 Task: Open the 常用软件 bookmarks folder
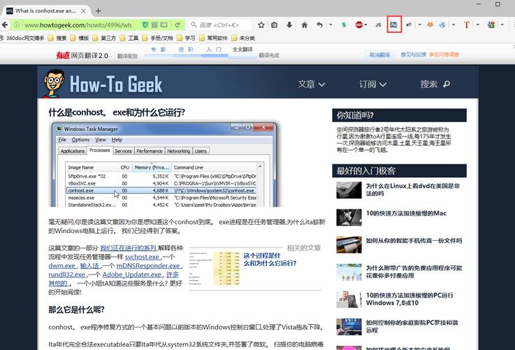tap(213, 38)
